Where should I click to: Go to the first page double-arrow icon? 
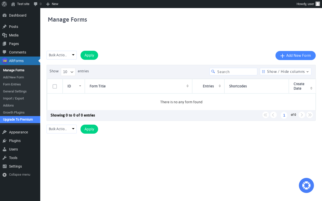tap(266, 115)
